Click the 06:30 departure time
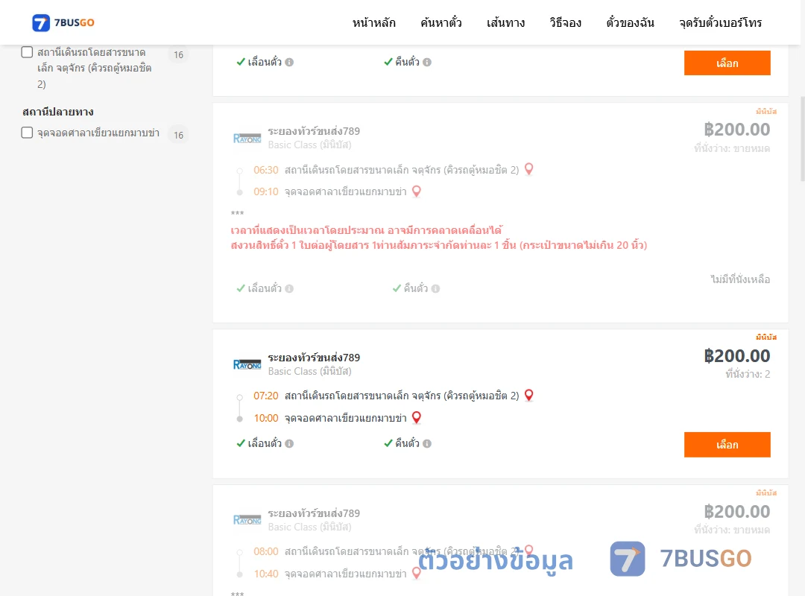This screenshot has height=596, width=805. click(266, 170)
